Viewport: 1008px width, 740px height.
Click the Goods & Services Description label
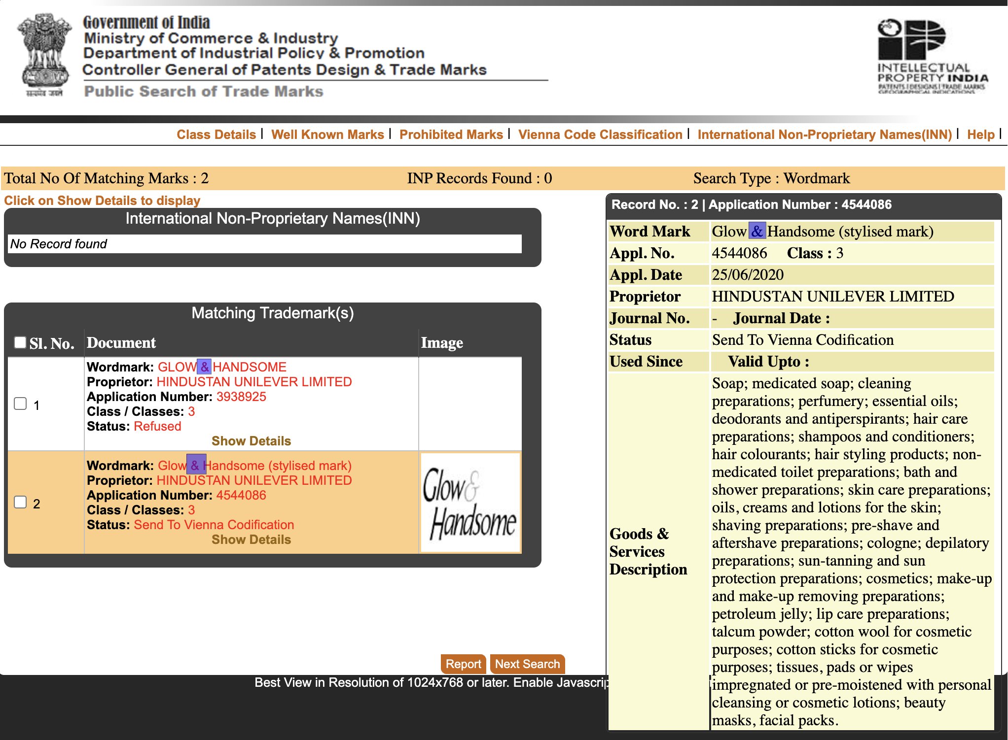click(648, 552)
